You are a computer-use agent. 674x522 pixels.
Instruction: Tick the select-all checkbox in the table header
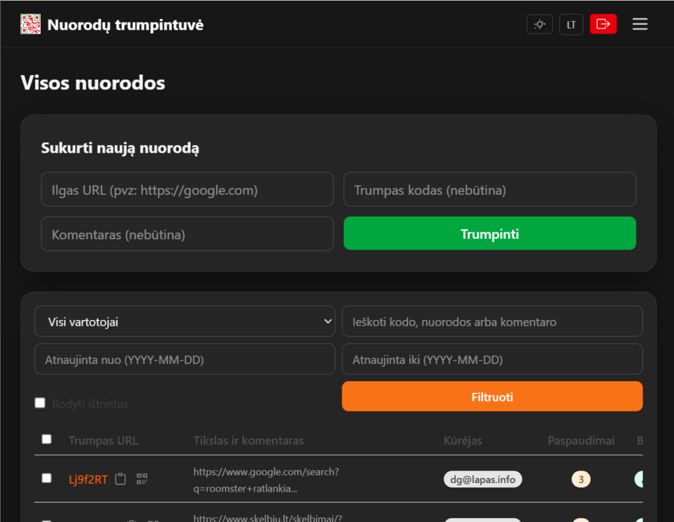[x=47, y=439]
